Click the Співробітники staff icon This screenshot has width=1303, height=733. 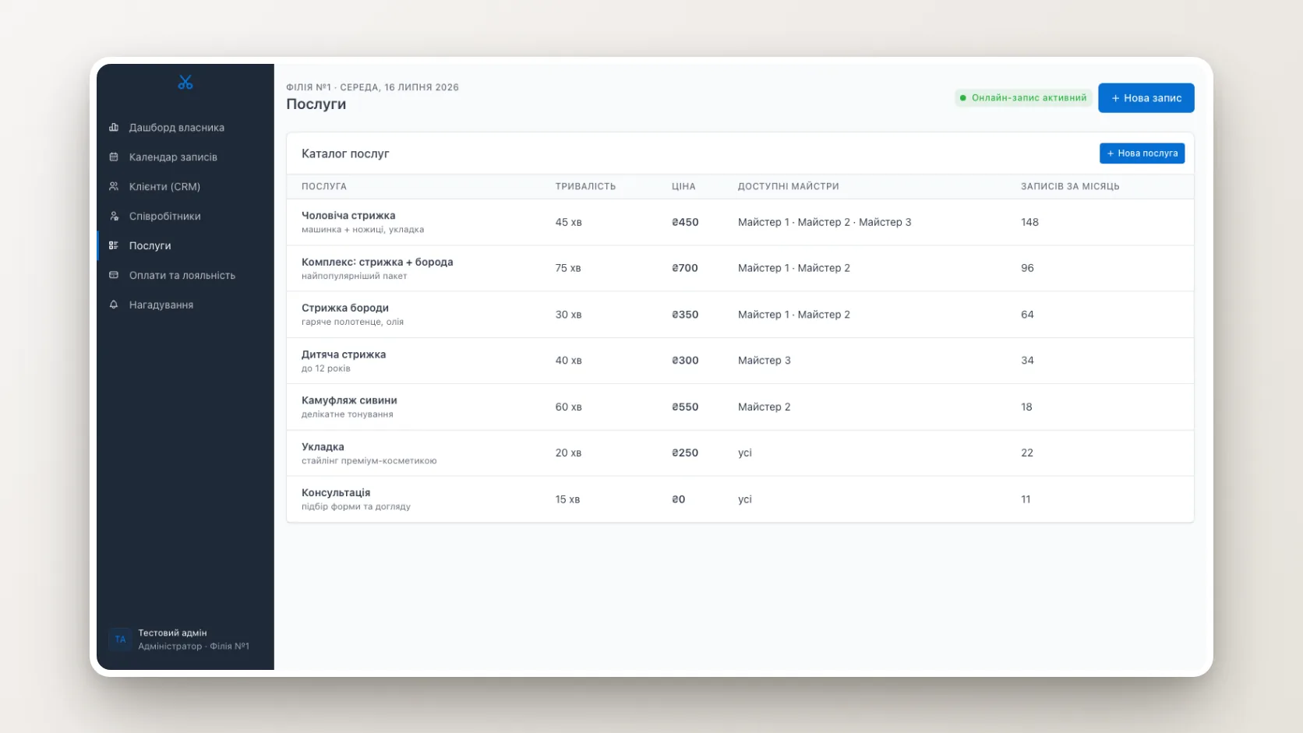point(114,216)
